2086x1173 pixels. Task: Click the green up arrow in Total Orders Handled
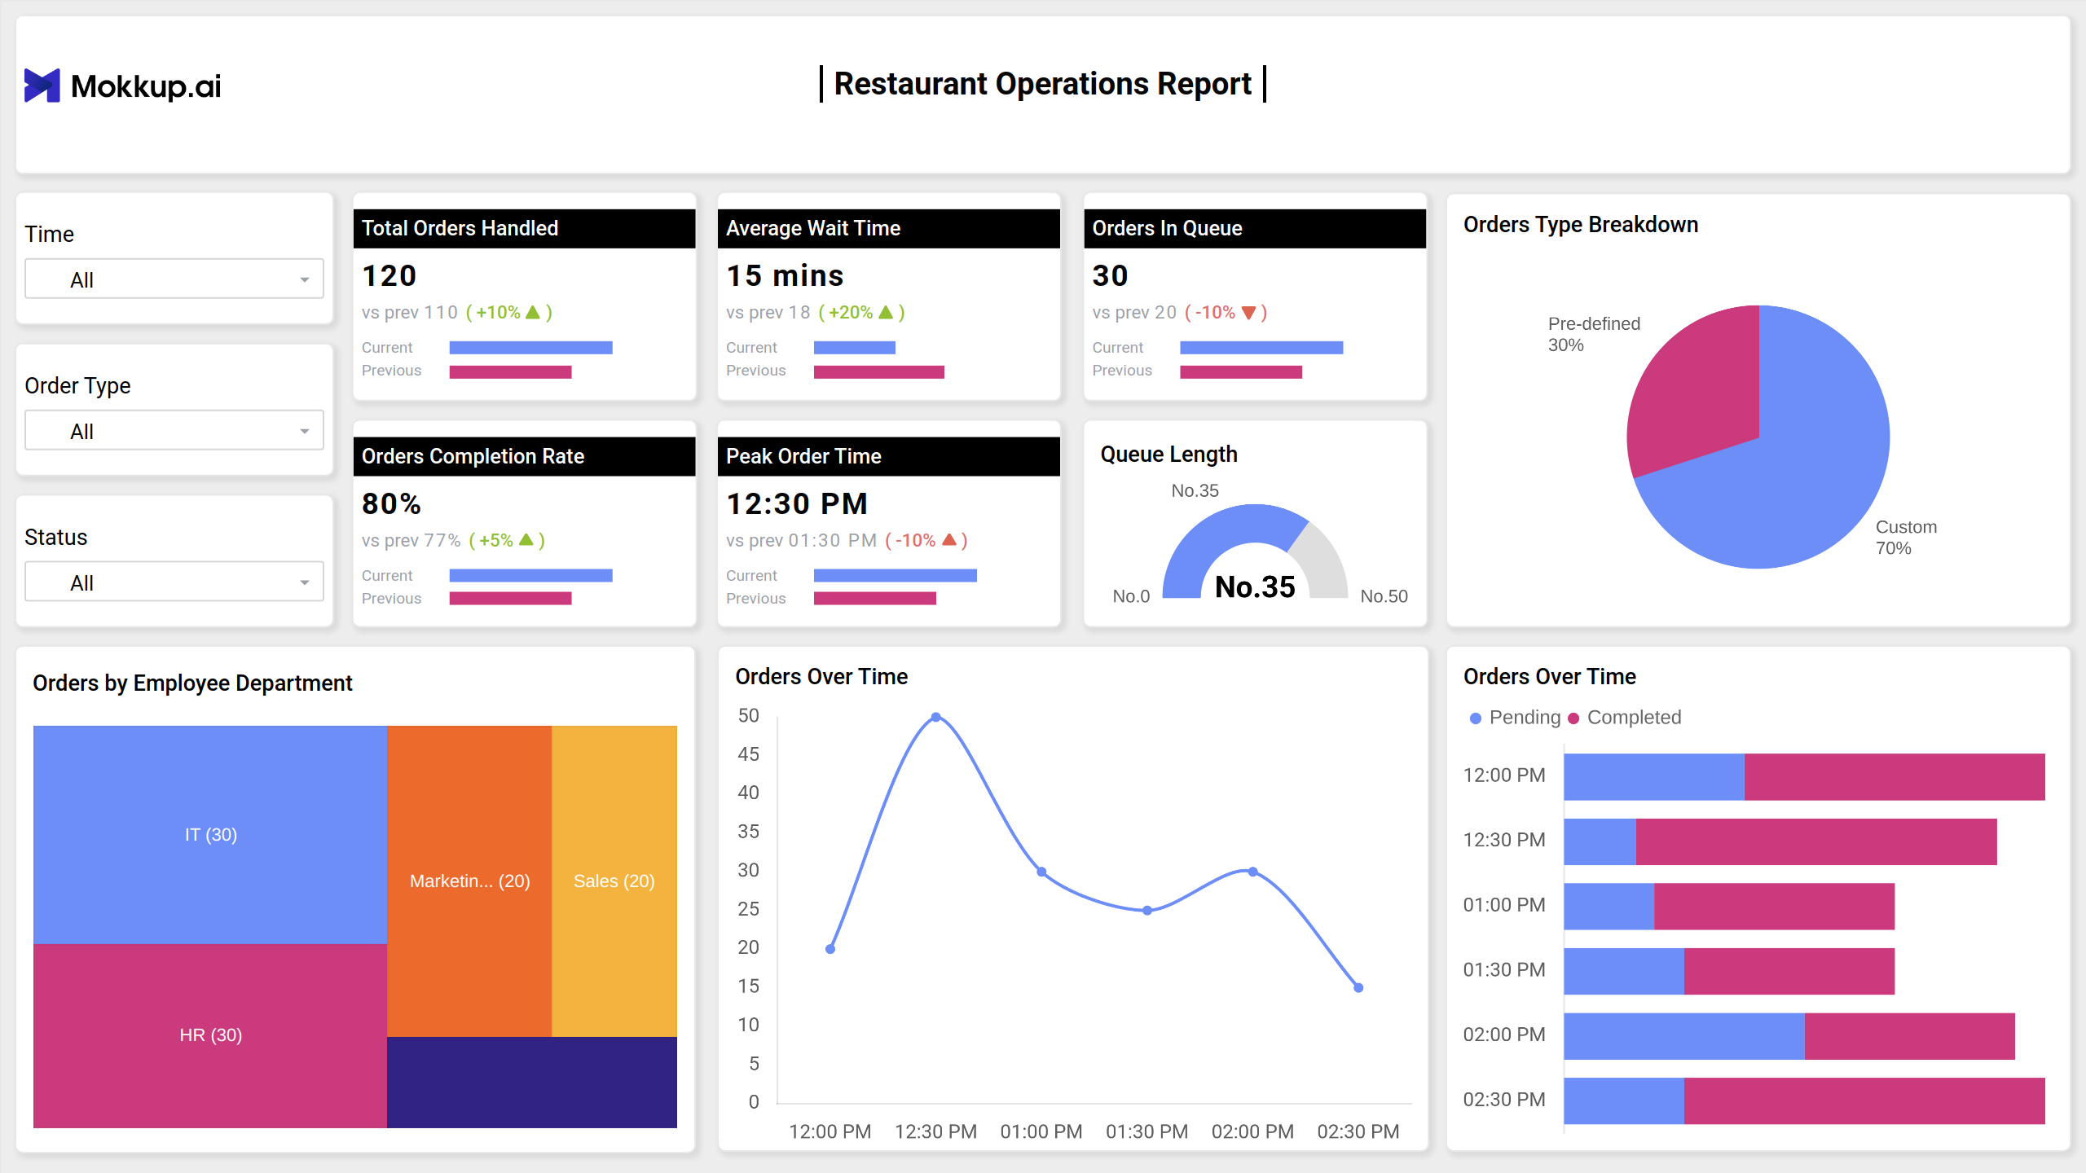[533, 312]
